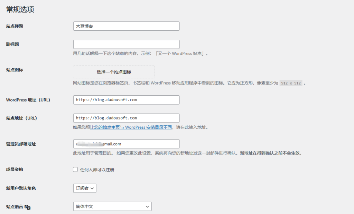Click the 成员资格 row label
Image resolution: width=354 pixels, height=214 pixels.
(15, 169)
